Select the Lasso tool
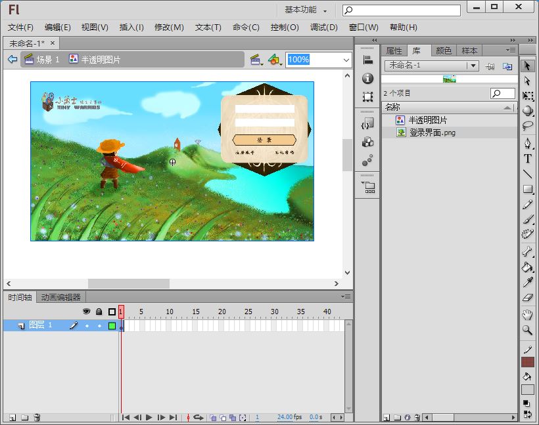This screenshot has width=539, height=425. (x=527, y=125)
